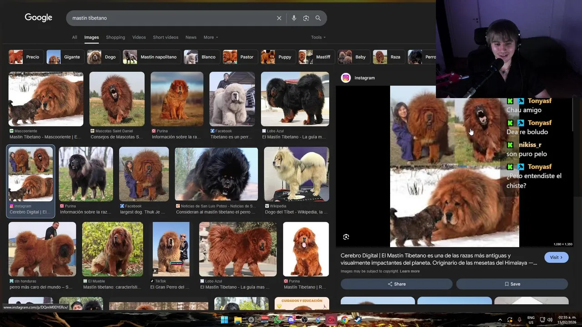This screenshot has width=582, height=327.
Task: Filter by the Raza chip
Action: tap(388, 57)
